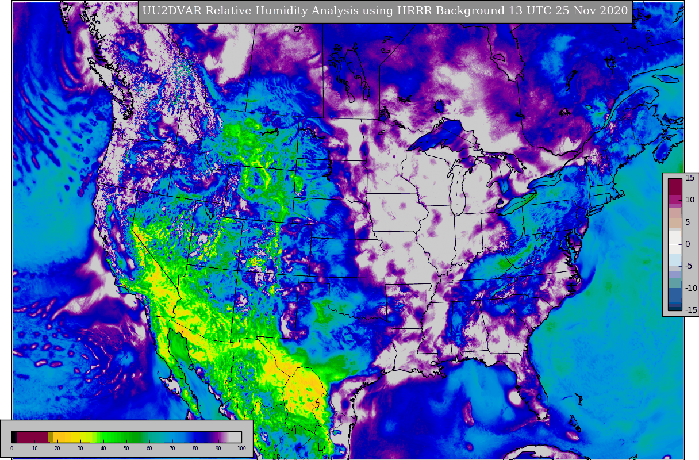Pick the pale blue block near -5 on difference colorbar
The width and height of the screenshot is (699, 460).
675,260
